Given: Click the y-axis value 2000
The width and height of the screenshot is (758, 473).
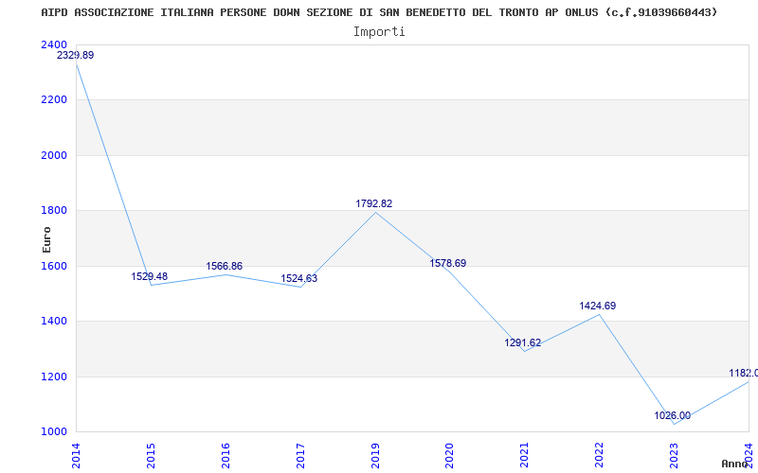Looking at the screenshot, I should (x=54, y=155).
